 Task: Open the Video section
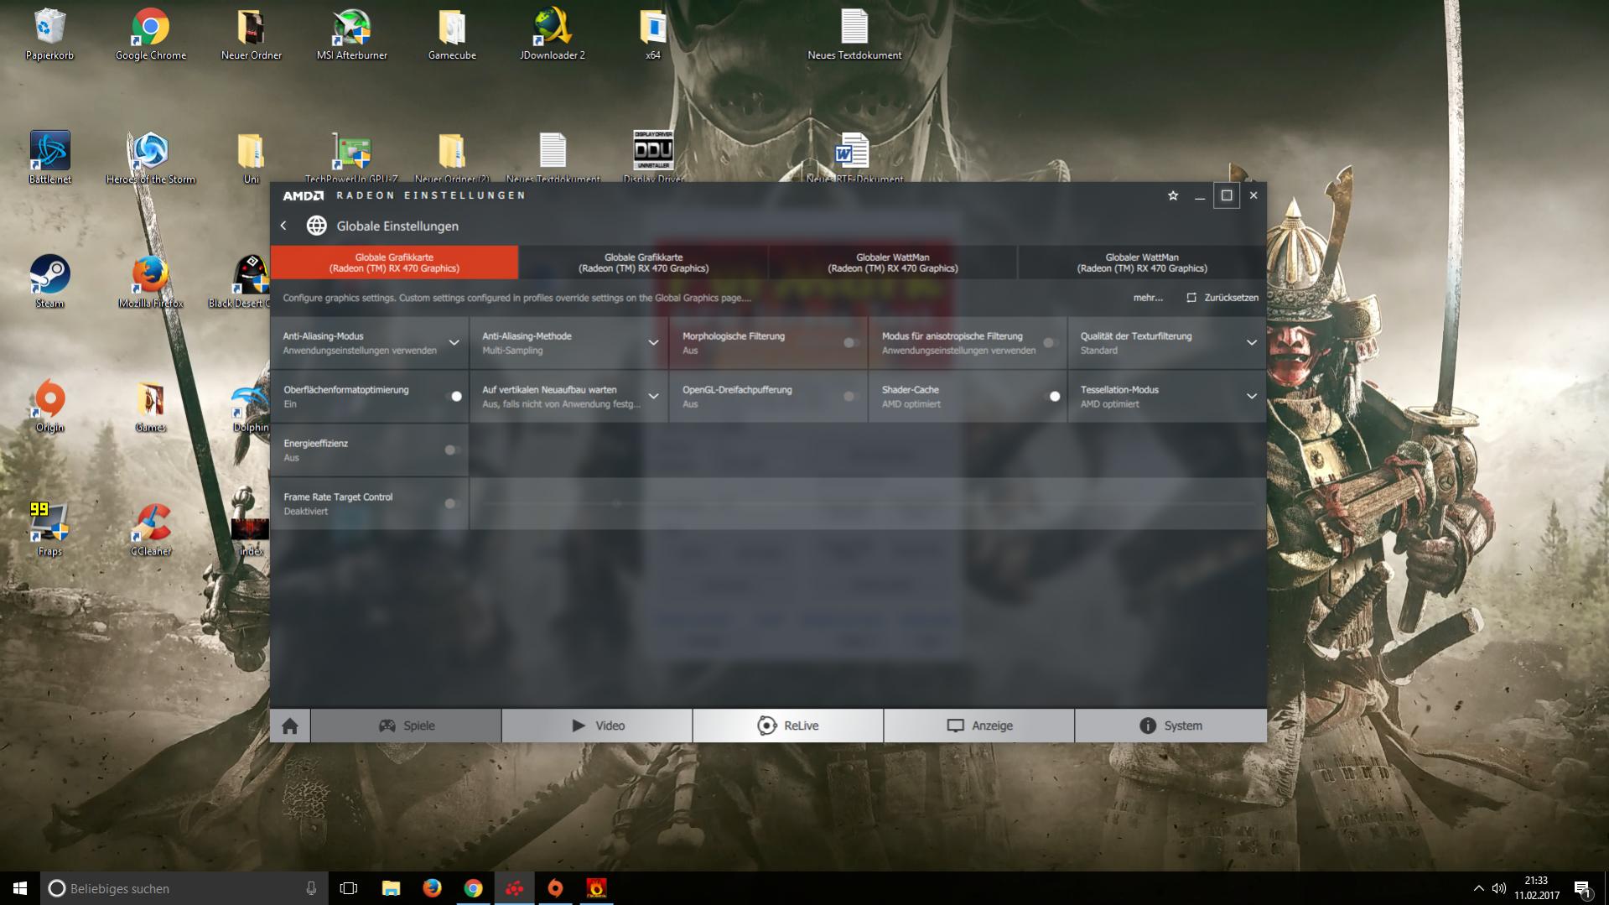coord(598,726)
